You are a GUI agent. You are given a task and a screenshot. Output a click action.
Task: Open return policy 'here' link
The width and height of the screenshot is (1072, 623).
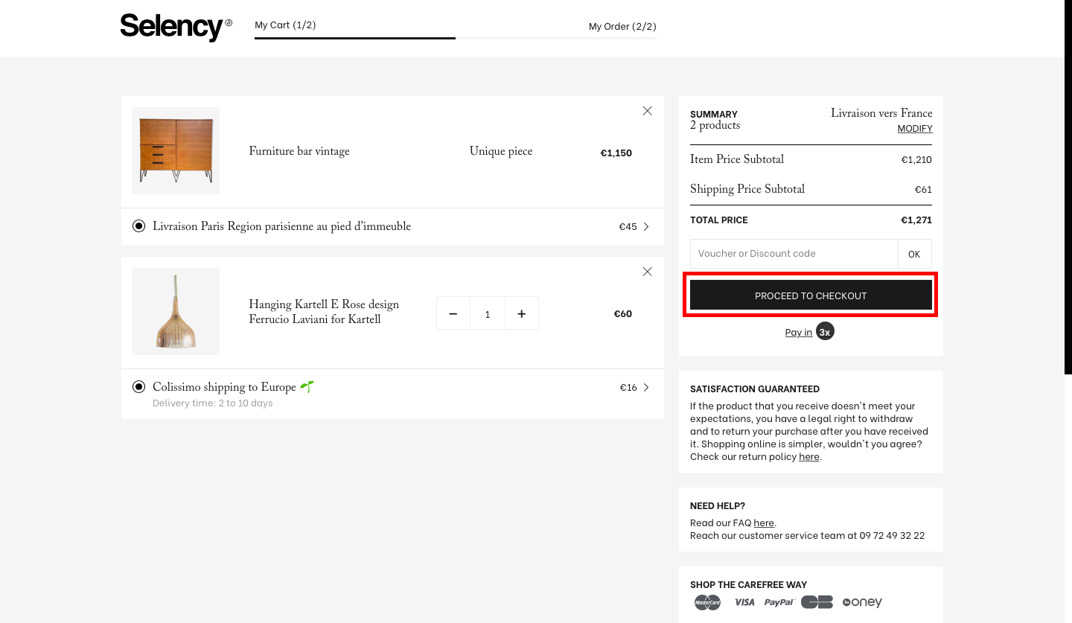[x=808, y=457]
